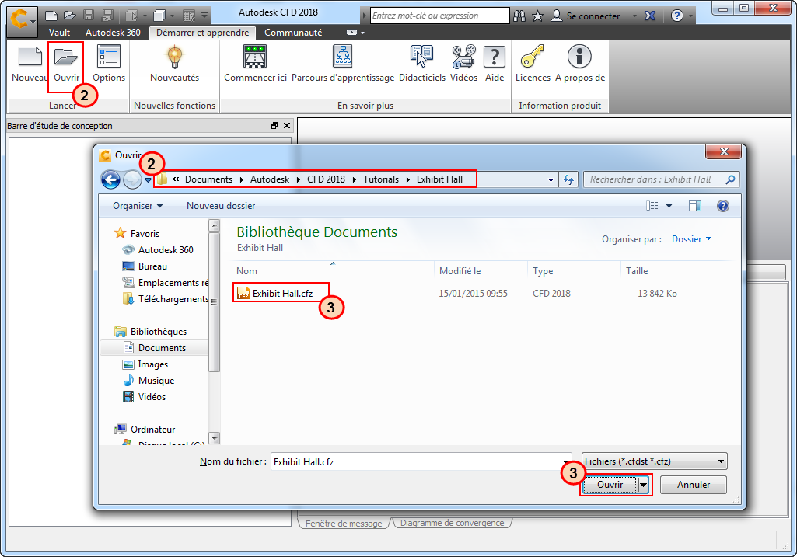Open the Dossier arrangement dropdown
This screenshot has width=797, height=557.
pyautogui.click(x=691, y=239)
